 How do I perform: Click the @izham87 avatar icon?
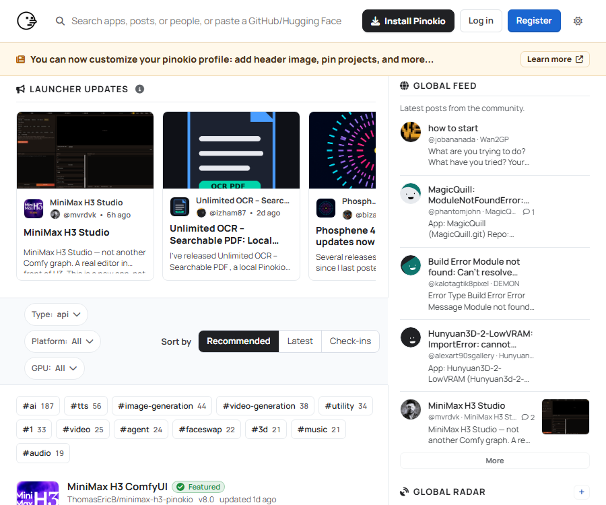pos(201,213)
